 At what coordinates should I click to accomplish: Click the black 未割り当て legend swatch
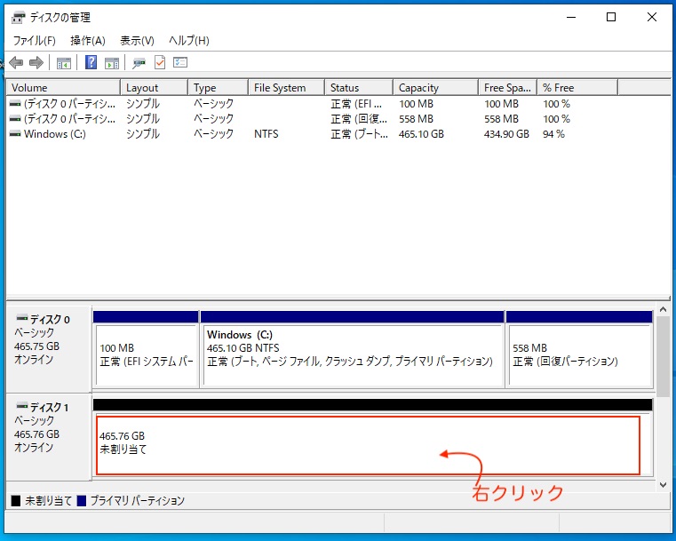16,500
